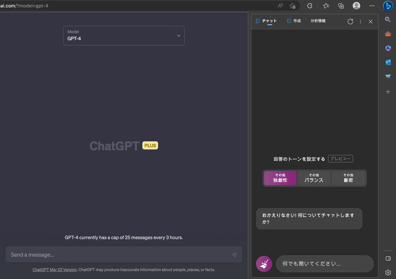
Task: Open the Bing sidebar more options menu
Action: 360,21
